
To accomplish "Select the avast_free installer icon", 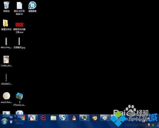I will (x=6, y=98).
